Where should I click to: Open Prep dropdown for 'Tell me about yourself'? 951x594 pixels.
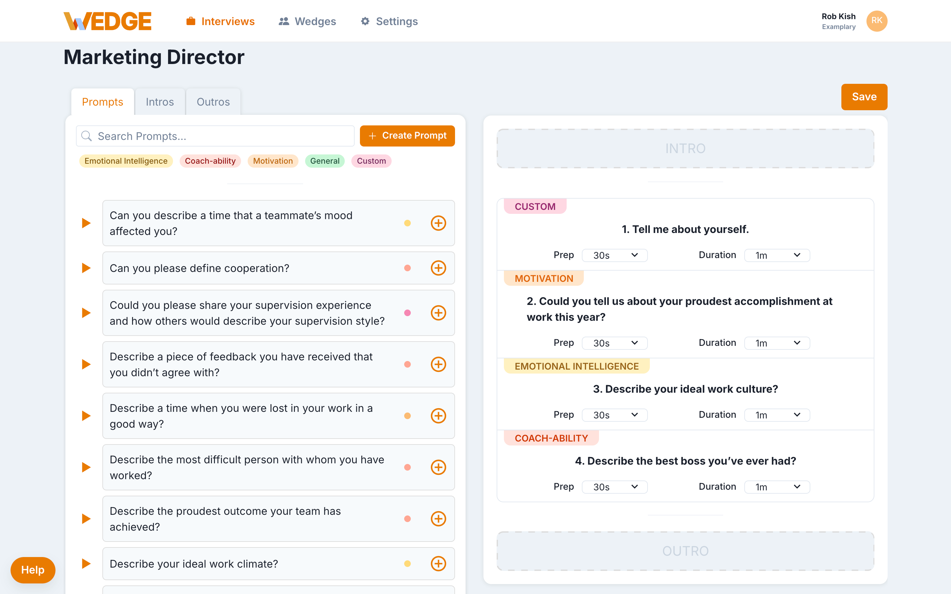[x=614, y=255]
